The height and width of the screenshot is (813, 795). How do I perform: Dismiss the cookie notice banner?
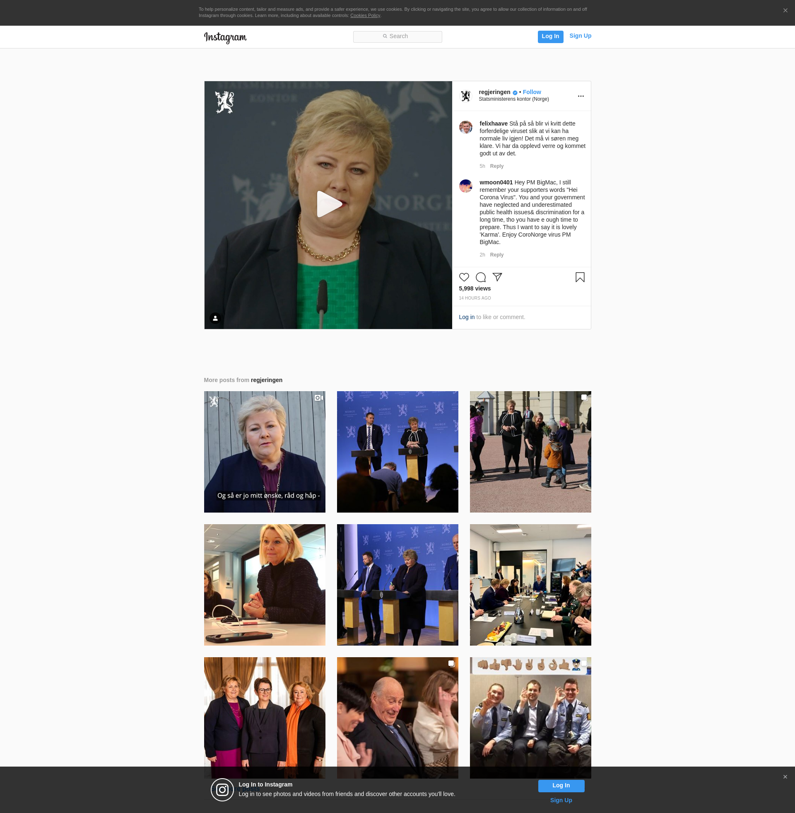click(785, 10)
